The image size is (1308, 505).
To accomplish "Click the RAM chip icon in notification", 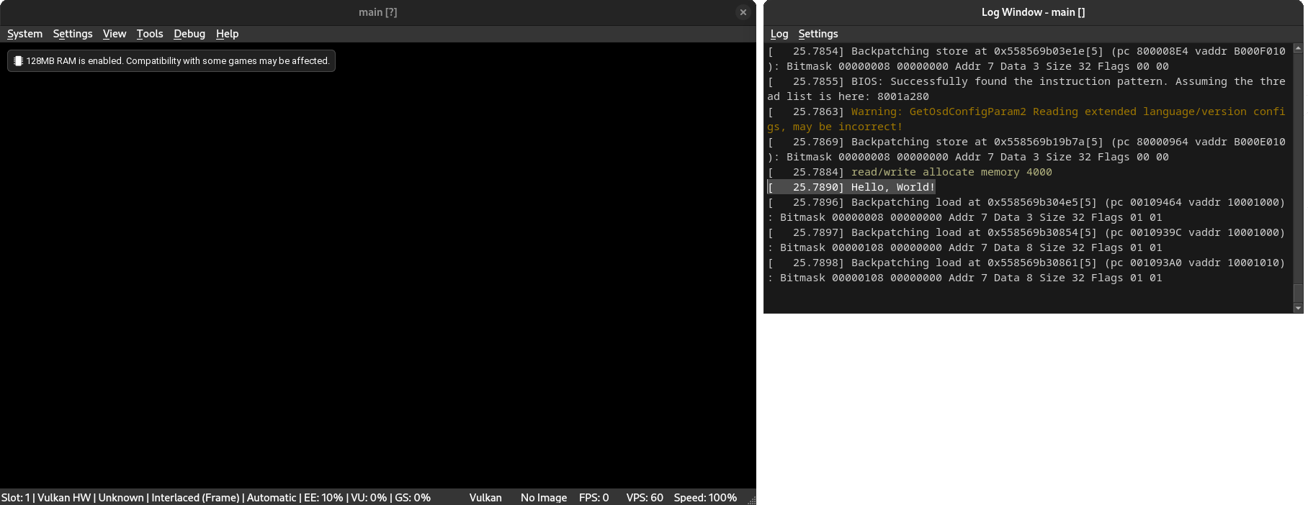I will tap(18, 61).
